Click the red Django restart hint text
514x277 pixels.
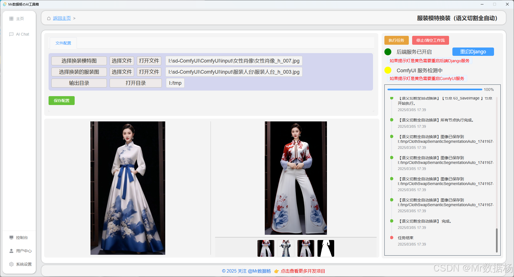[x=430, y=61]
